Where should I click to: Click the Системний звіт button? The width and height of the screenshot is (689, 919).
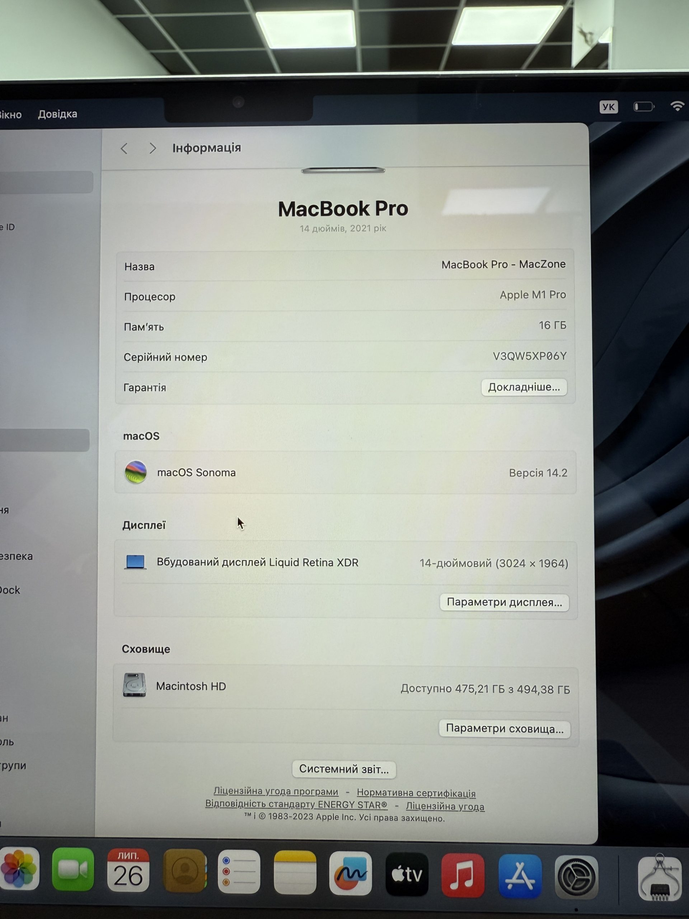coord(344,769)
